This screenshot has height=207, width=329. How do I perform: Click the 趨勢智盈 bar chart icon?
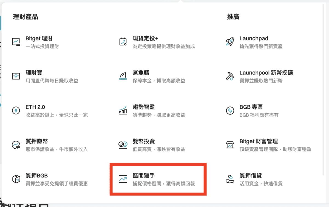pyautogui.click(x=123, y=110)
